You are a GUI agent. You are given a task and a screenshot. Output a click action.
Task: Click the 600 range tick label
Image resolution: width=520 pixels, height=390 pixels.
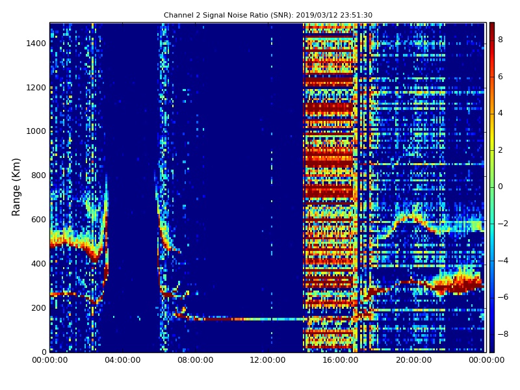click(38, 220)
